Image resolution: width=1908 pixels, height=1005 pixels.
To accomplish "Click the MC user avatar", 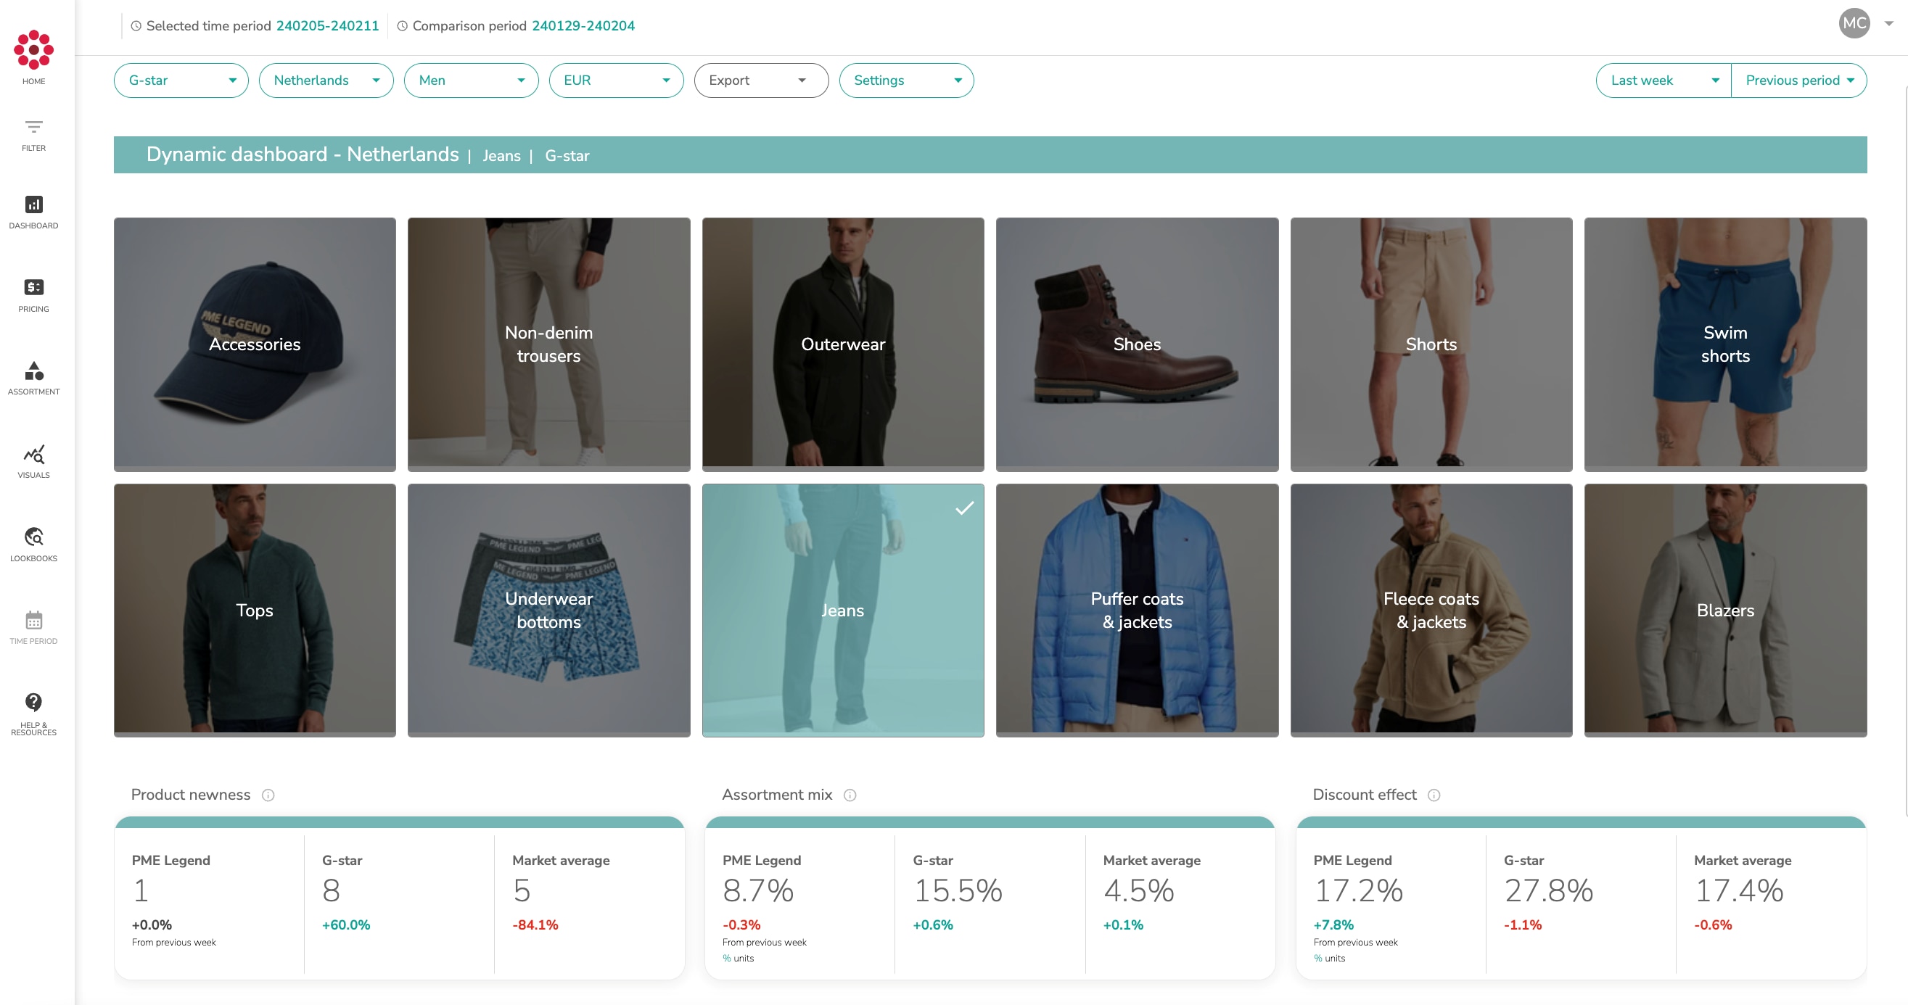I will 1854,23.
